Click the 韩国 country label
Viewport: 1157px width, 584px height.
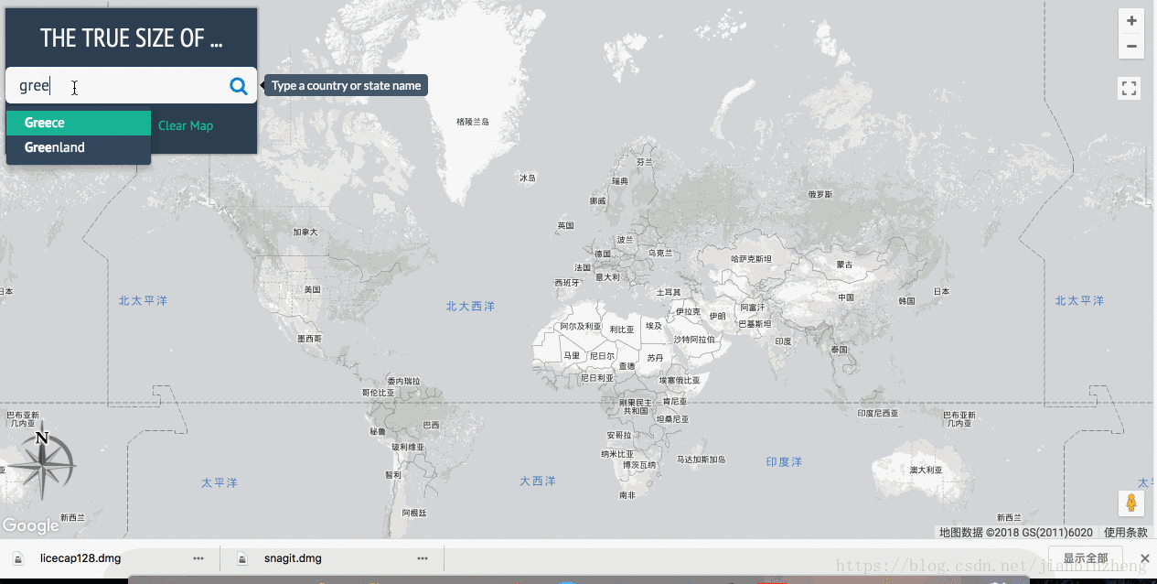click(x=906, y=301)
